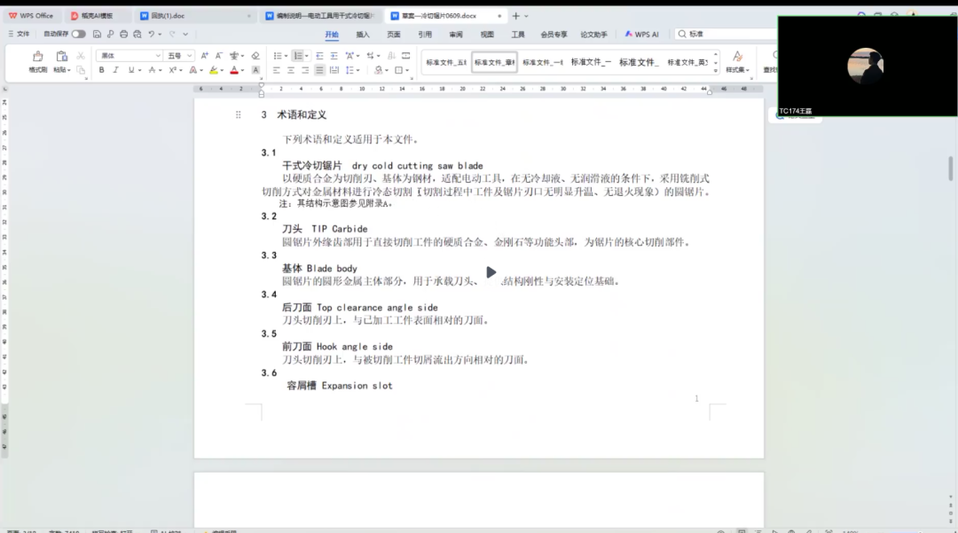958x533 pixels.
Task: Open Print Preview from quick access bar
Action: (x=137, y=35)
